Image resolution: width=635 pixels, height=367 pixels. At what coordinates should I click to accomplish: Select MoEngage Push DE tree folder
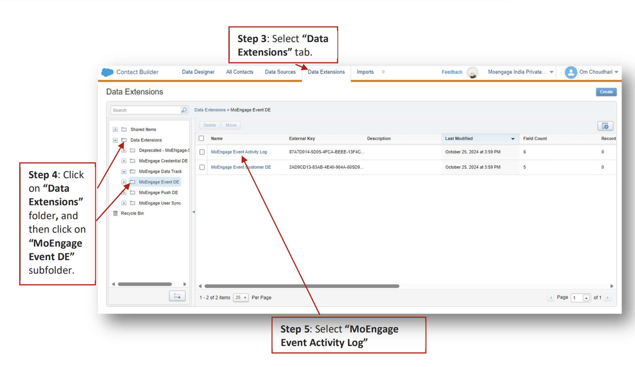[x=158, y=193]
